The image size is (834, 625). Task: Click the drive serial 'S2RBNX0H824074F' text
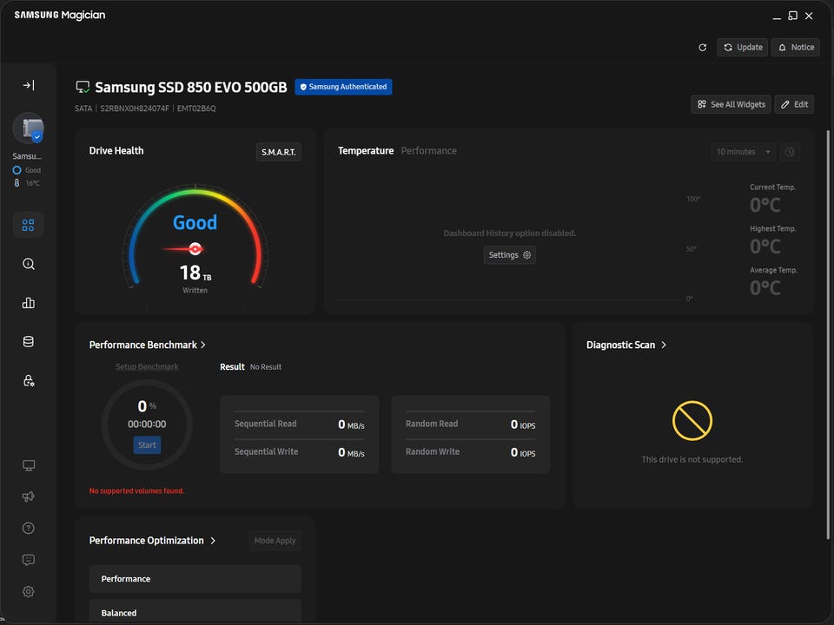[x=135, y=109]
